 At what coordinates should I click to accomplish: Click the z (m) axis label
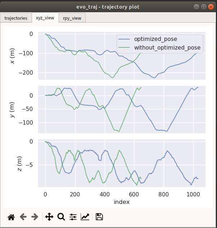13,163
